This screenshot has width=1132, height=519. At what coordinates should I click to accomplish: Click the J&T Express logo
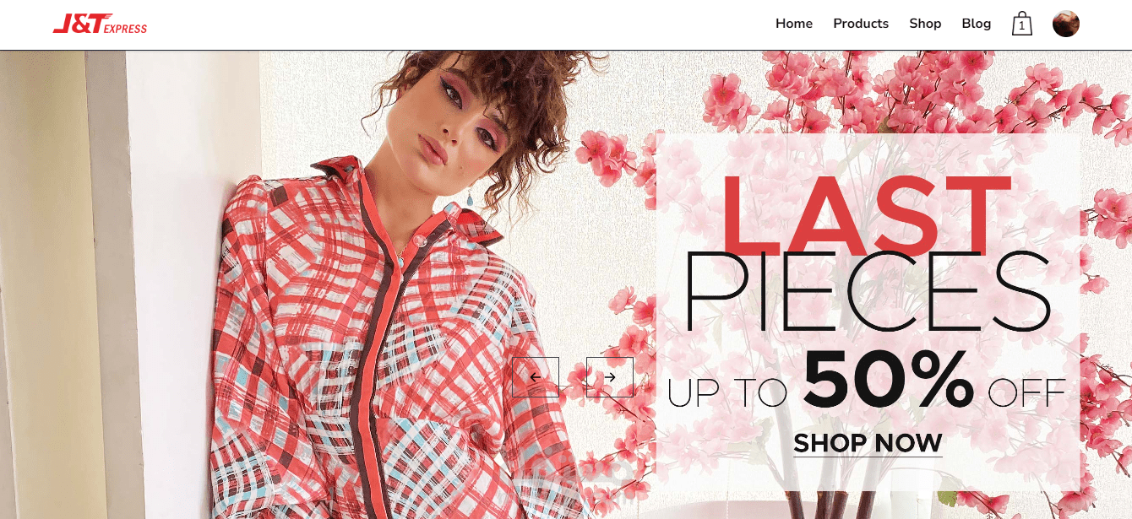coord(100,24)
